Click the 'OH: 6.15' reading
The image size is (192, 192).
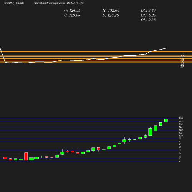point(149,15)
